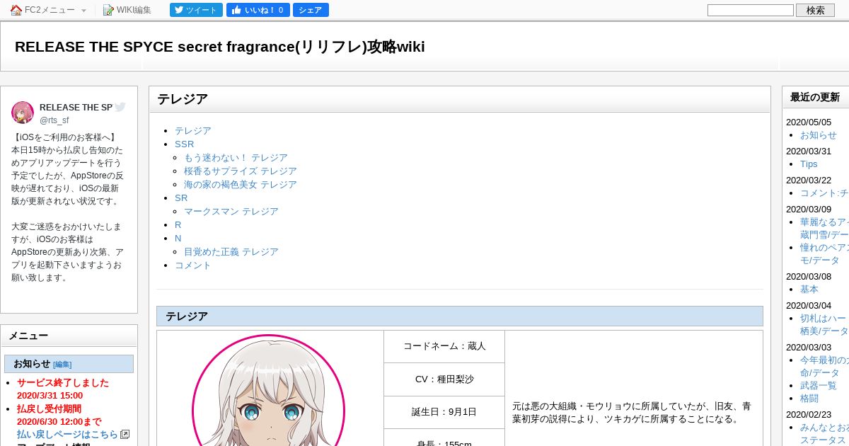Open 格闘 in recent updates

pos(809,399)
